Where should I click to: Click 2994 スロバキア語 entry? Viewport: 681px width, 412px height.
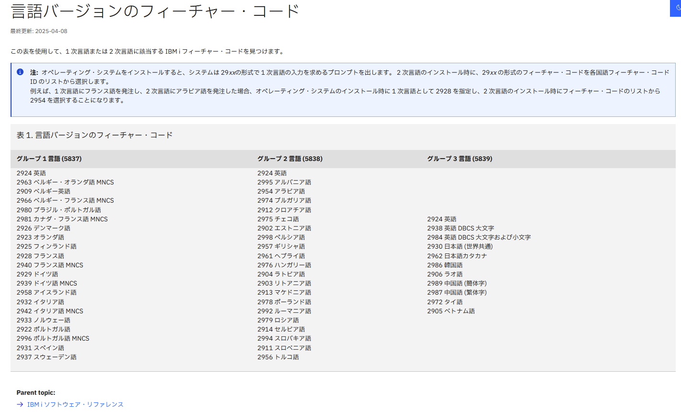coord(284,338)
